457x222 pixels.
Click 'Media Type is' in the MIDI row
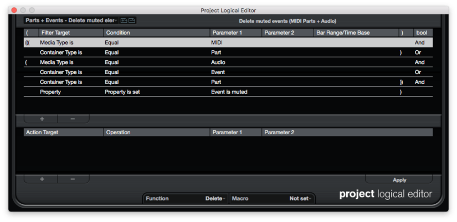[x=57, y=43]
